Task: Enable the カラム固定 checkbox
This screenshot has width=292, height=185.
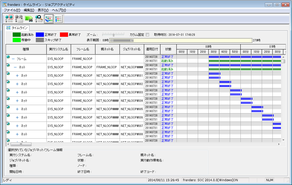Action: [x=148, y=35]
